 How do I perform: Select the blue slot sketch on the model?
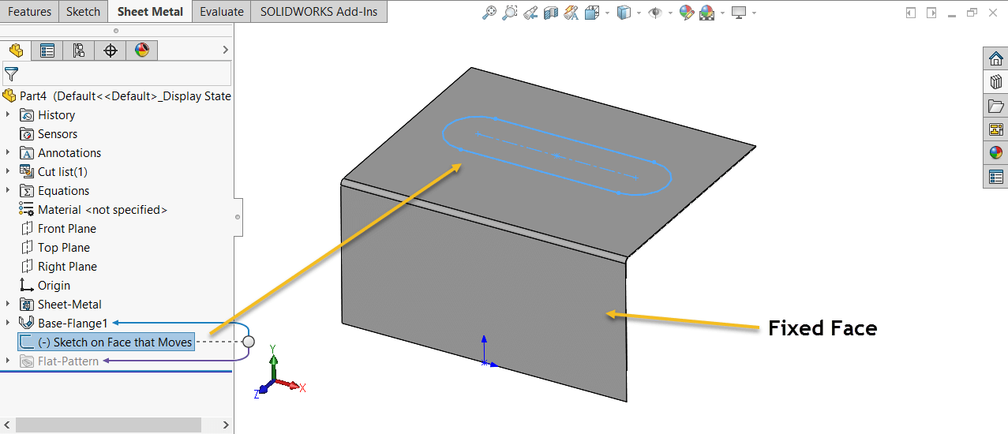pyautogui.click(x=556, y=156)
